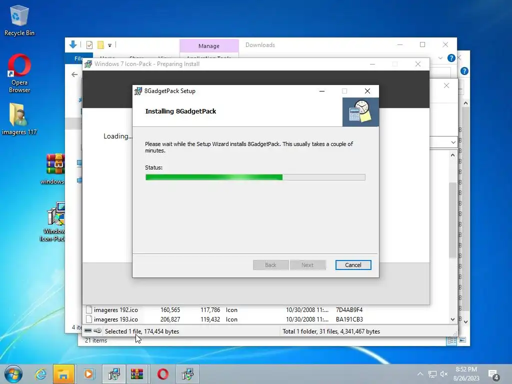Click CRC value 7D4AB9F4
512x384 pixels.
(x=349, y=309)
